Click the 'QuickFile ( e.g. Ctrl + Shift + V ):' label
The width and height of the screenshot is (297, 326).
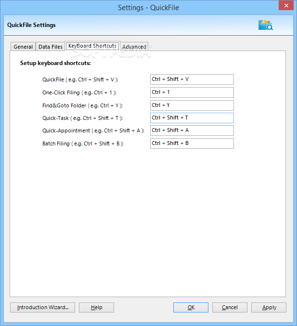click(x=80, y=79)
